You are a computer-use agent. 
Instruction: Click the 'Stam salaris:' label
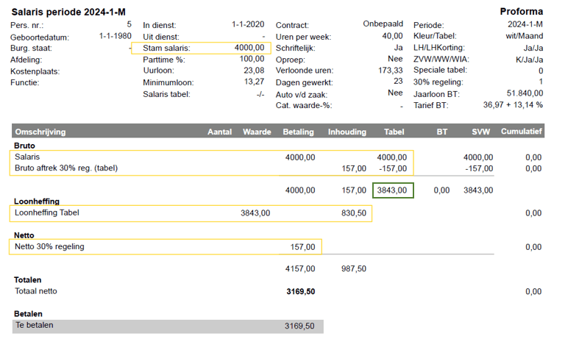pos(166,48)
